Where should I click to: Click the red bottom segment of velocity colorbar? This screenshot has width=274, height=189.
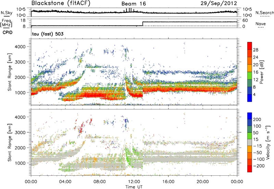(250, 169)
